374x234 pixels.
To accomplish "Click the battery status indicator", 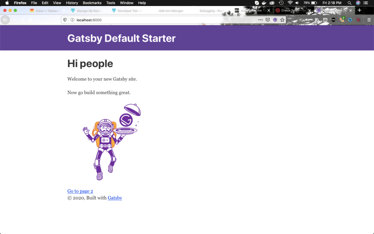I will (x=310, y=3).
